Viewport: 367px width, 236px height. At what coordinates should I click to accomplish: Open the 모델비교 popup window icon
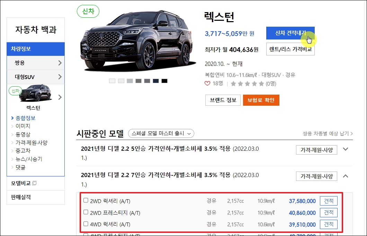(x=34, y=183)
